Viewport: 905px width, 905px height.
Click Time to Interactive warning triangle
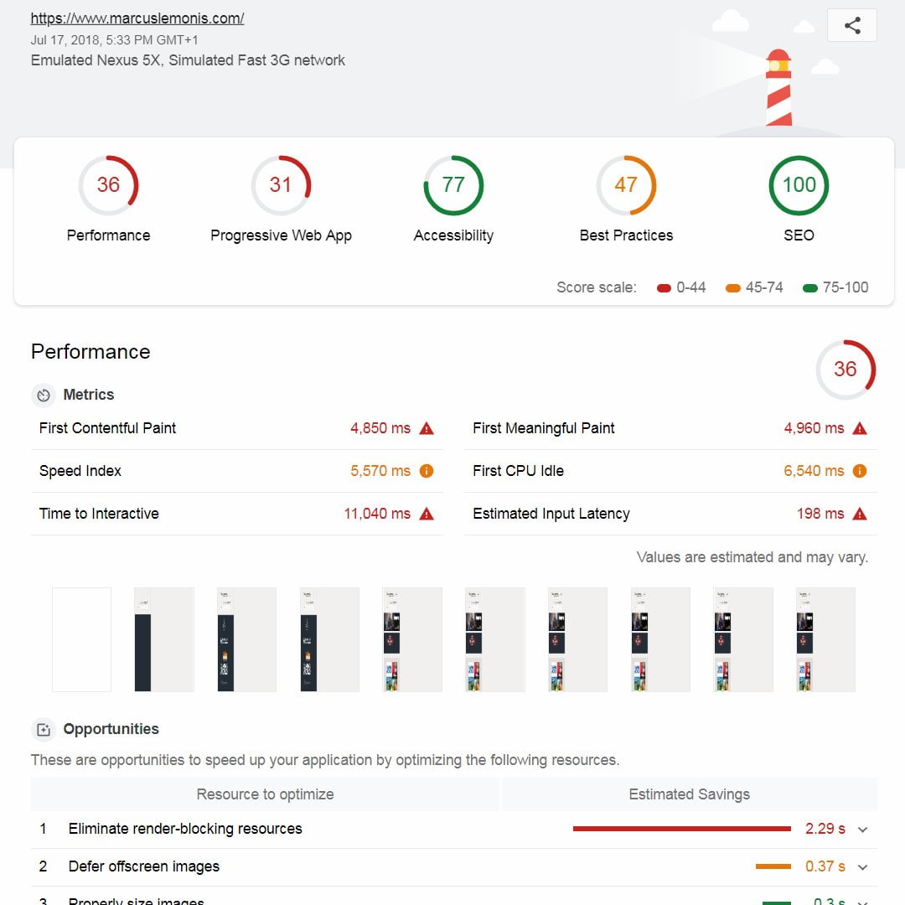point(427,514)
